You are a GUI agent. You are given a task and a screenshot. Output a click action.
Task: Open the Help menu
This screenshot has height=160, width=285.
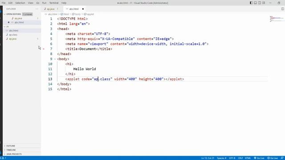pos(64,3)
